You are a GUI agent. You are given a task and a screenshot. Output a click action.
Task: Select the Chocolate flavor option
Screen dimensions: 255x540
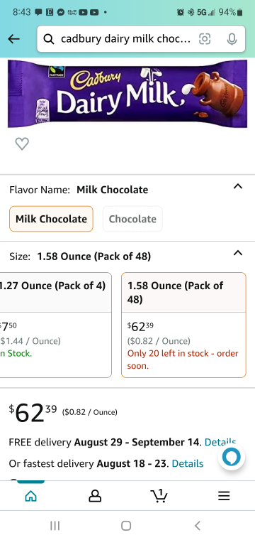[x=132, y=219]
